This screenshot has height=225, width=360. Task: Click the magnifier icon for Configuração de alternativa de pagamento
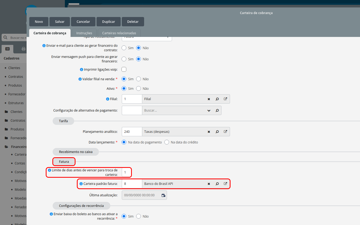coord(217,111)
